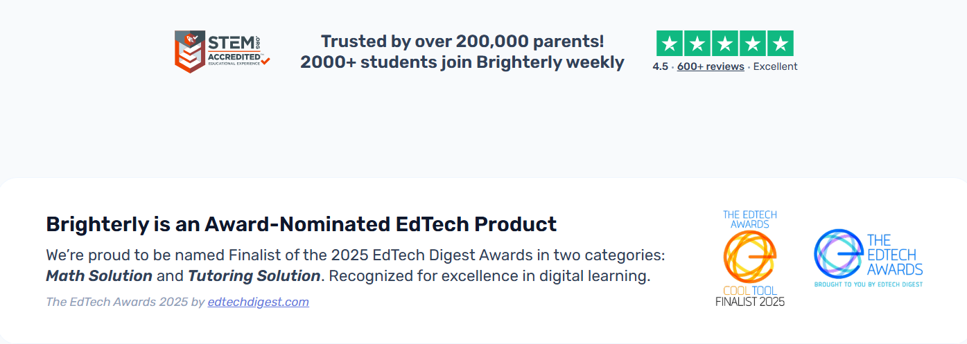Viewport: 967px width, 344px height.
Task: Click the middle Trustpilot star
Action: click(725, 44)
